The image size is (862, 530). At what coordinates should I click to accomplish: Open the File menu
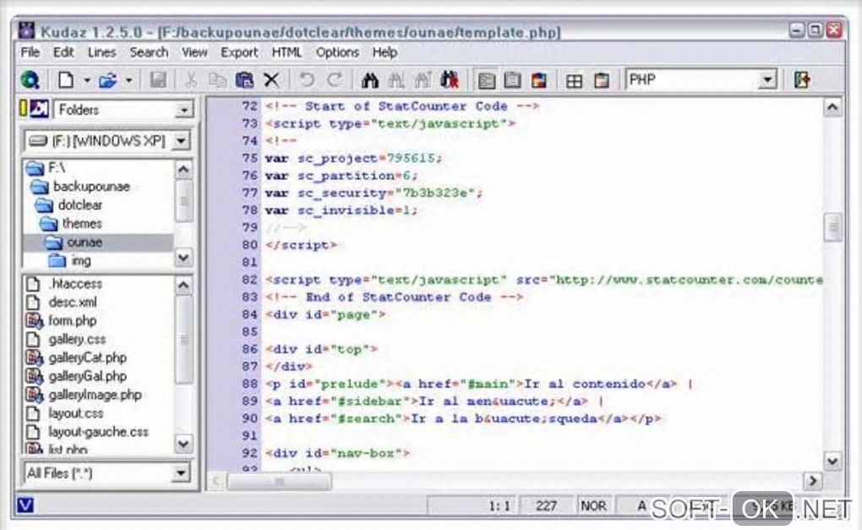[x=30, y=52]
